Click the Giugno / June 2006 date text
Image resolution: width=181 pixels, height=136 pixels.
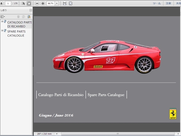point(56,115)
